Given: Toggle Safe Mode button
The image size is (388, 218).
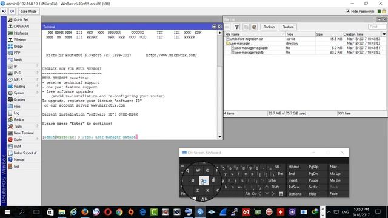Looking at the screenshot, I should point(28,11).
